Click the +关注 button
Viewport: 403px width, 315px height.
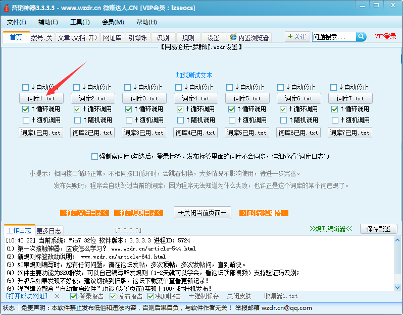297,37
